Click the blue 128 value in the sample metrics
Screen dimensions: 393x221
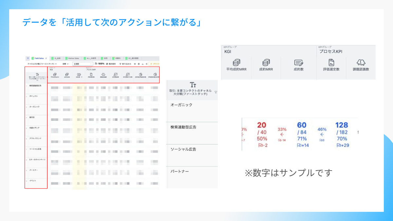click(x=341, y=125)
